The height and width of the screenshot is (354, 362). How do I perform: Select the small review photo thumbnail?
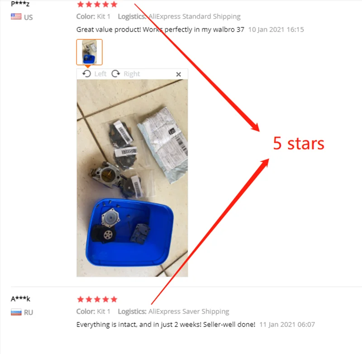pyautogui.click(x=89, y=52)
